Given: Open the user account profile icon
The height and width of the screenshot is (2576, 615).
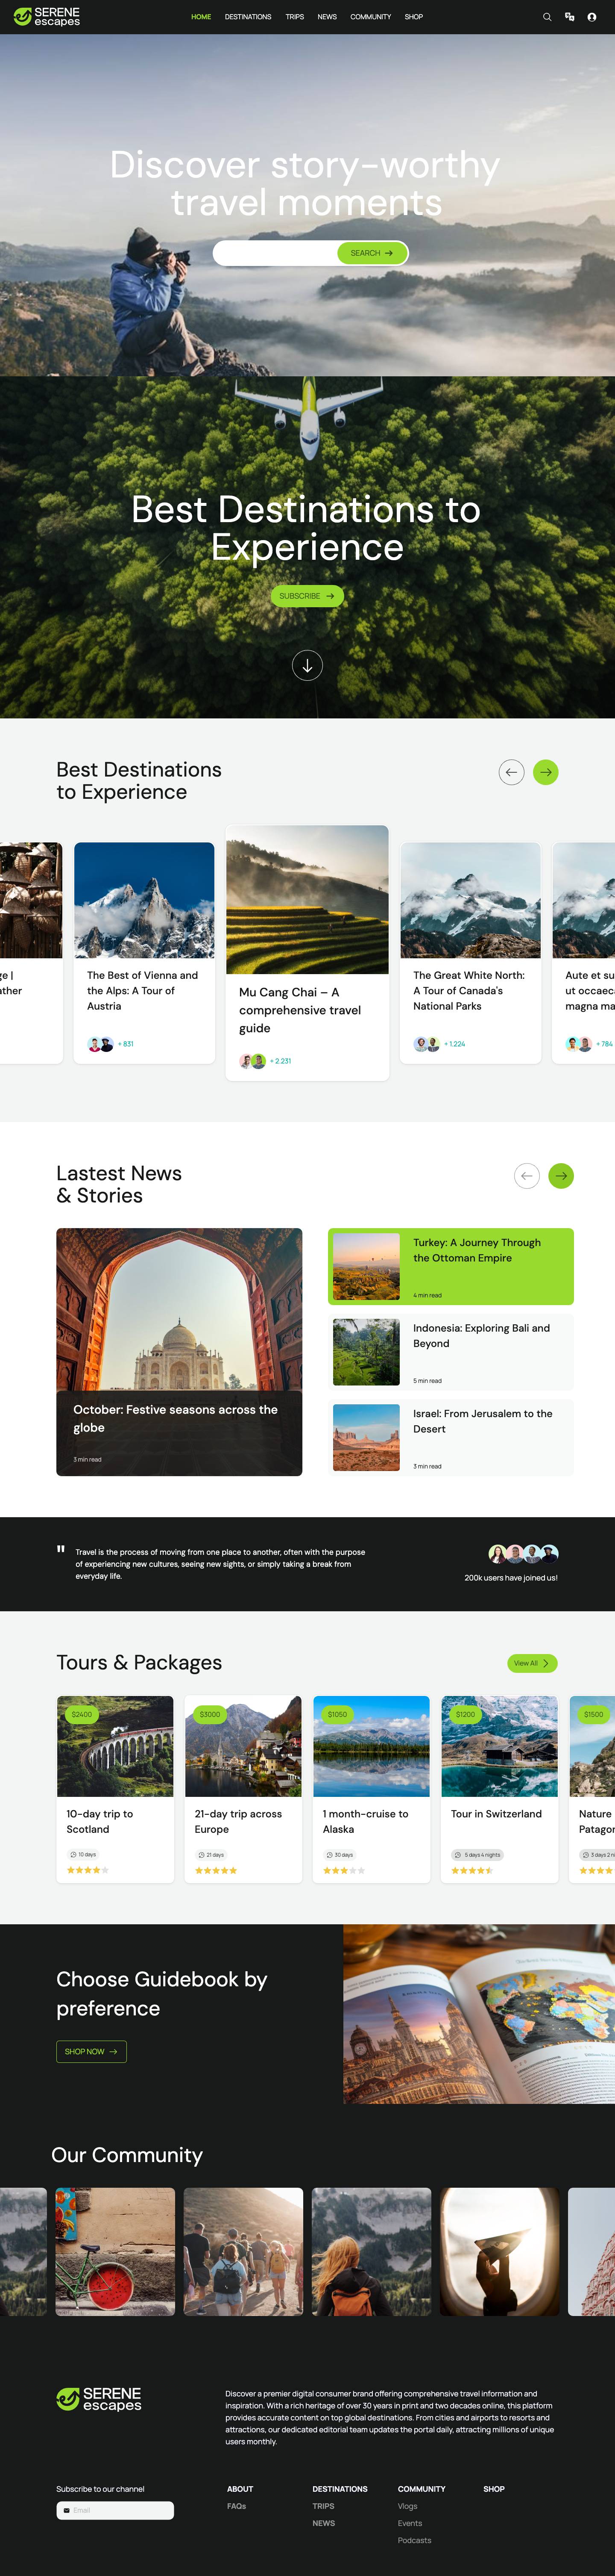Looking at the screenshot, I should click(x=593, y=17).
